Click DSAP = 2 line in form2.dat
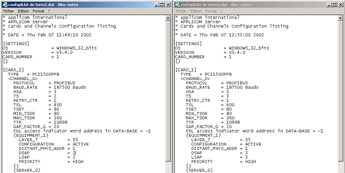The width and height of the screenshot is (345, 173). tap(47, 153)
